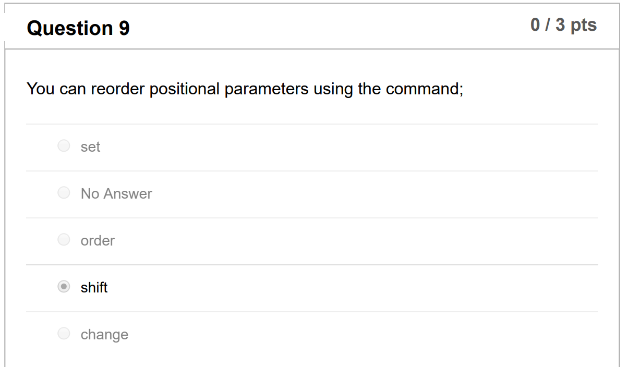628x367 pixels.
Task: Select the "No Answer" radio button
Action: coord(64,192)
